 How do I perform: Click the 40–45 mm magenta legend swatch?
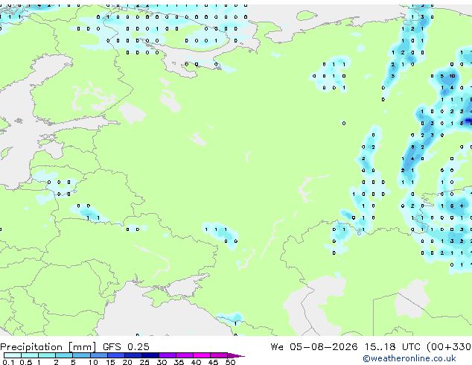(202, 355)
